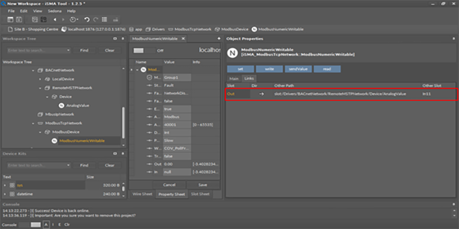
Task: Collapse the Device node under RemoteMSTPNetwork
Action: [x=47, y=97]
